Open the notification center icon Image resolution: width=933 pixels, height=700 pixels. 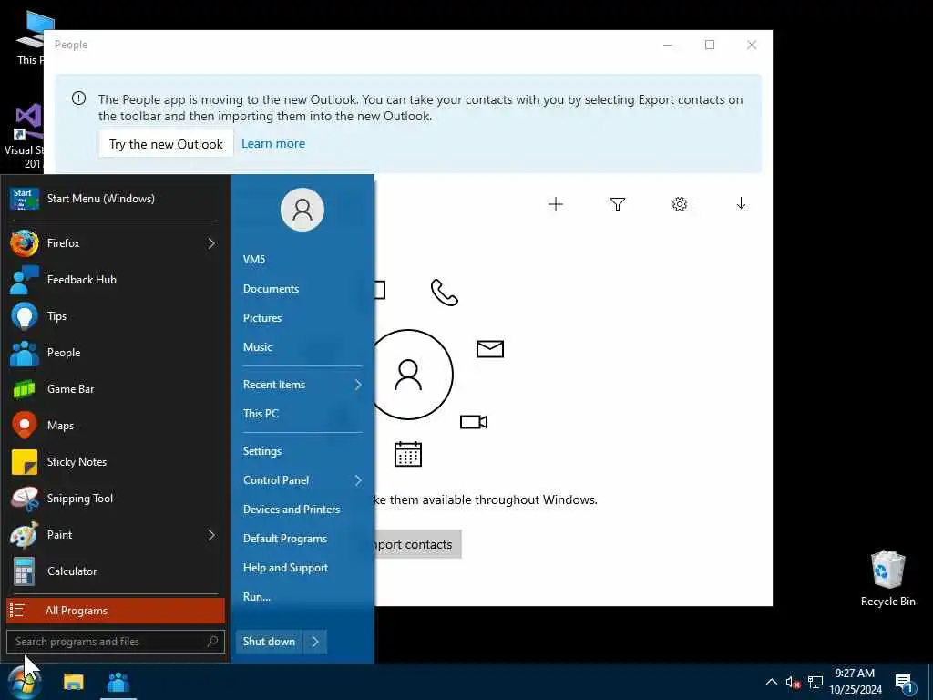click(905, 684)
